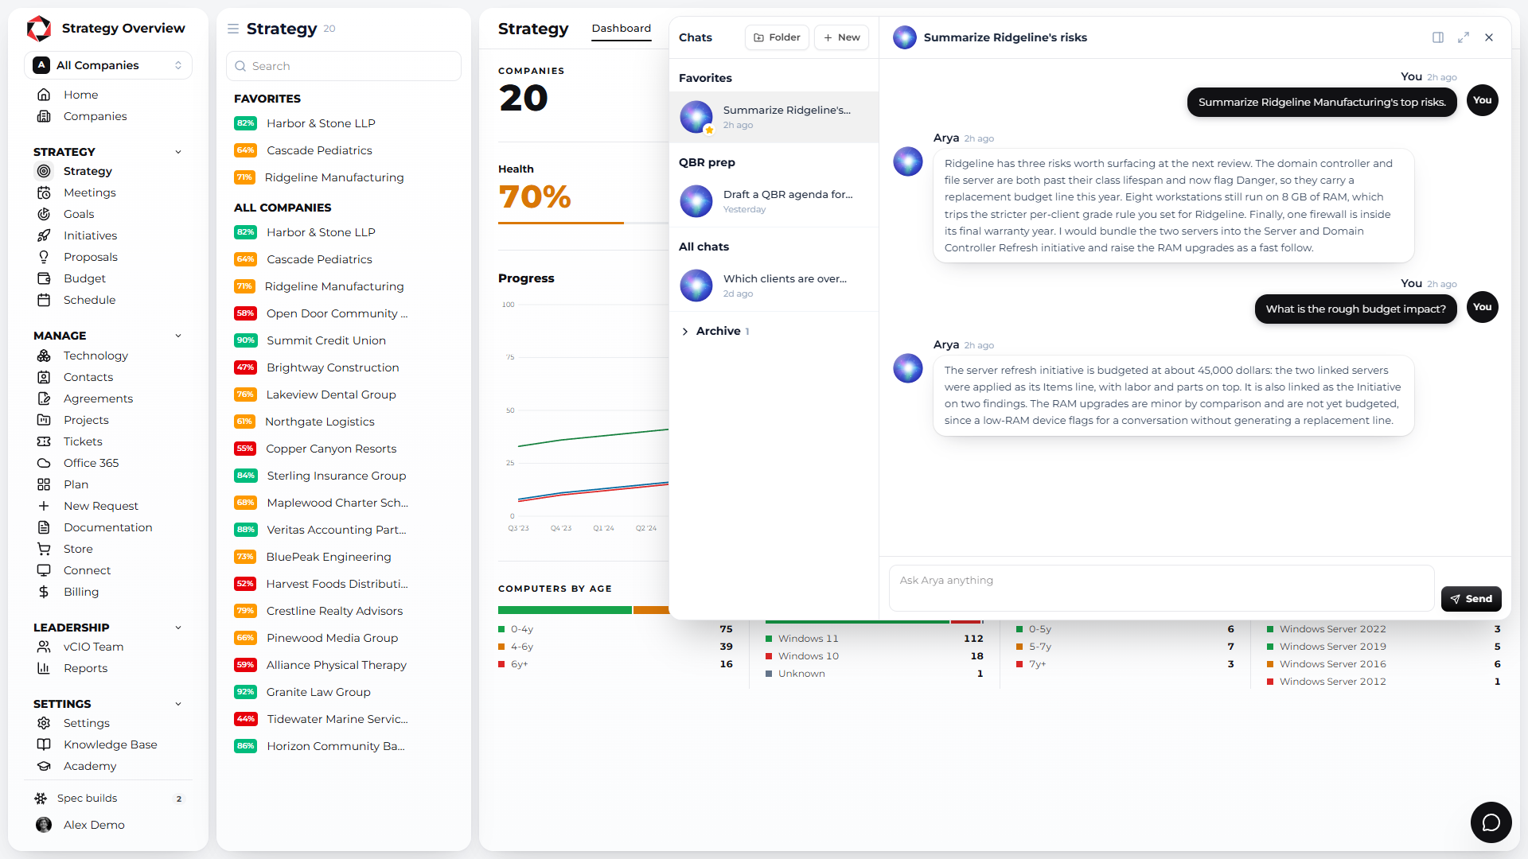Start a New chat

coord(841,37)
